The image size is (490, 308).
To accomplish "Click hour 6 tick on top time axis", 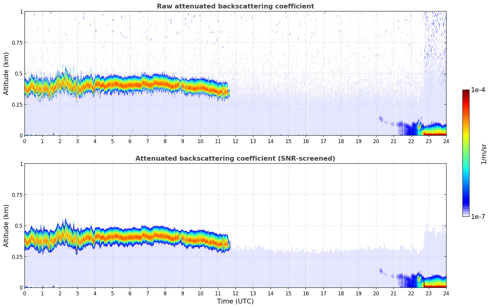I will coord(130,141).
